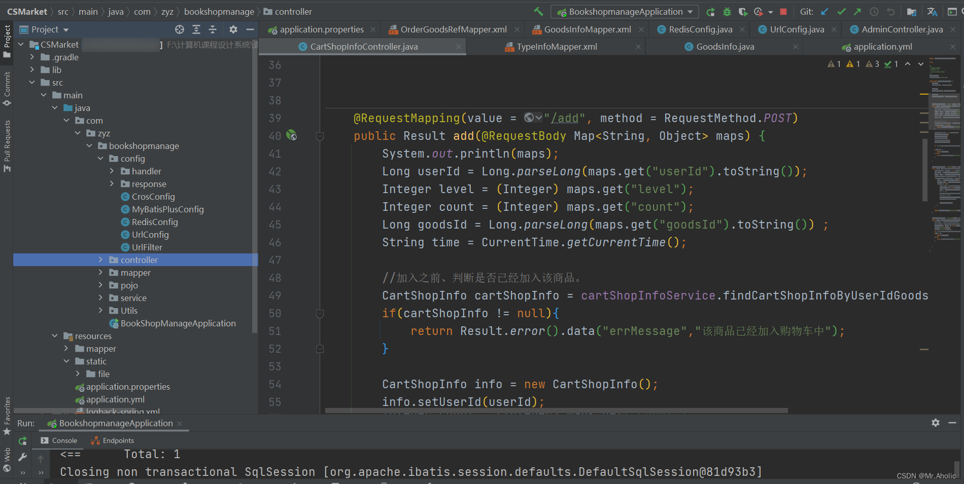Viewport: 964px width, 484px height.
Task: Click the Profiler run icon
Action: [x=759, y=12]
